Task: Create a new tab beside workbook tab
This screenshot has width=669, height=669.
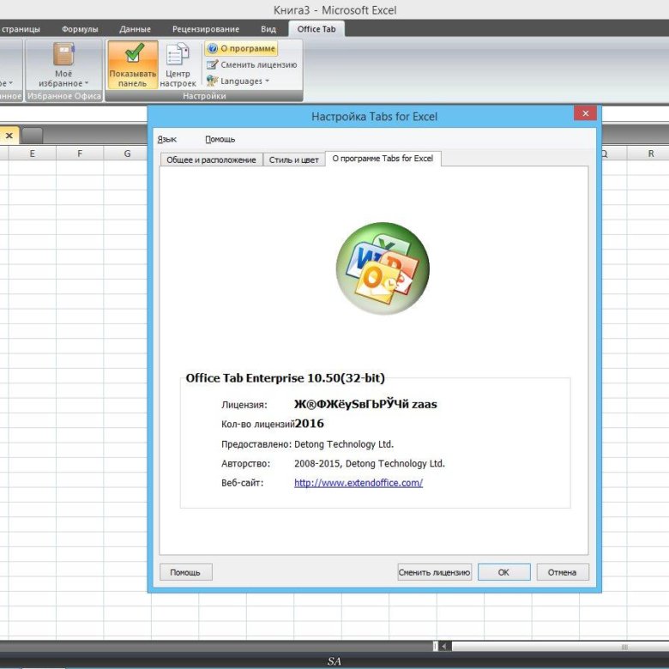Action: [x=32, y=136]
